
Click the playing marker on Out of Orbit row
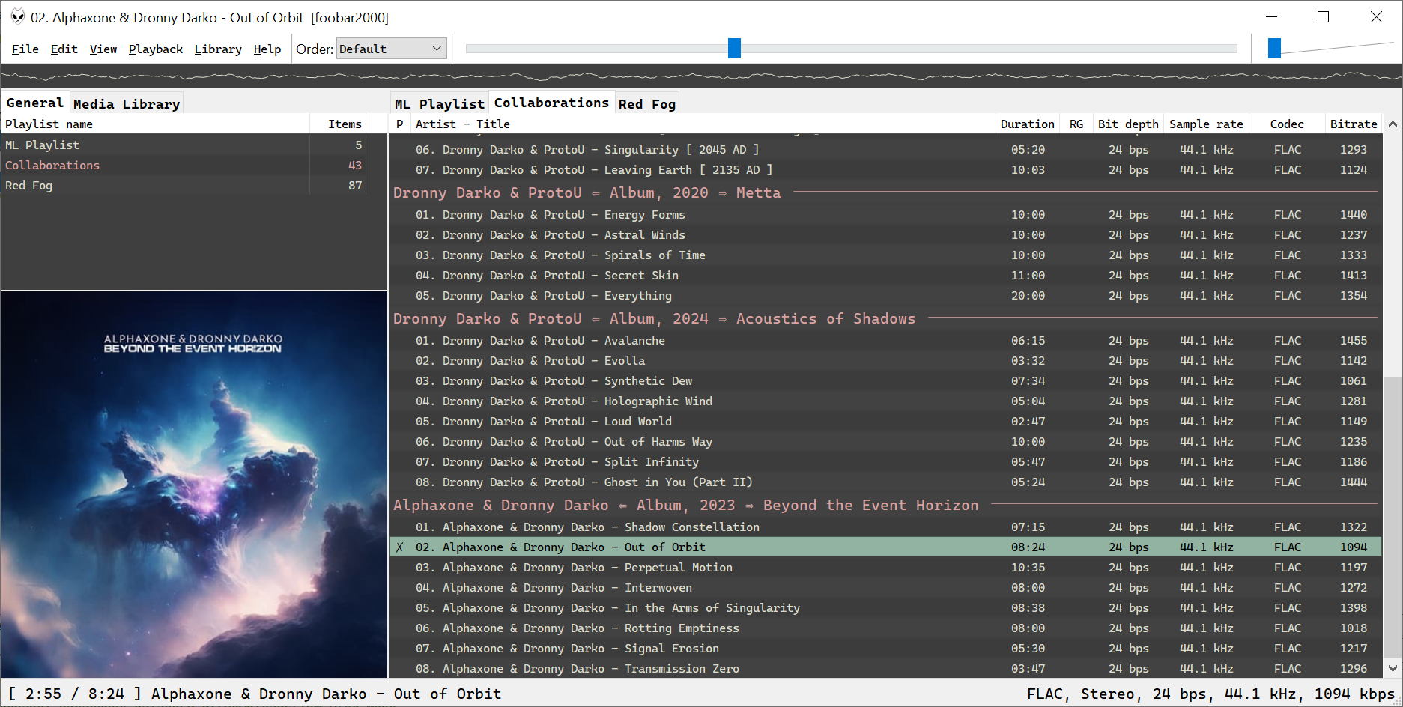pos(399,547)
